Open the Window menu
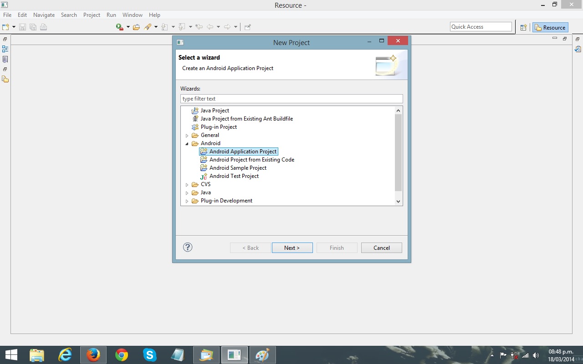 [133, 15]
